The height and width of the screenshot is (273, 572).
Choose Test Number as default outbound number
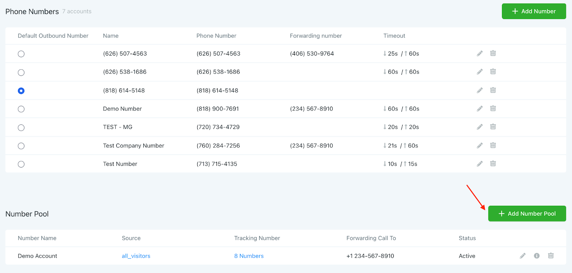coord(21,164)
